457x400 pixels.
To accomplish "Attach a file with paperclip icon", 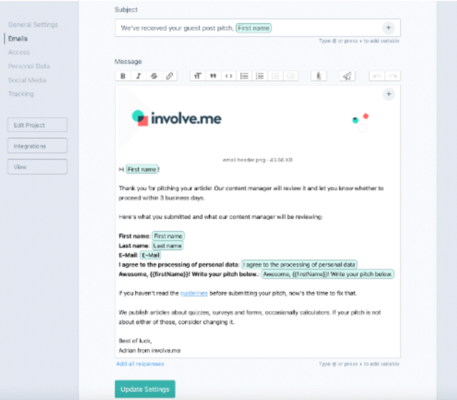I will coord(319,76).
